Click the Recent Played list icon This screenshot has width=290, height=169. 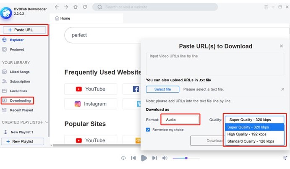(x=5, y=110)
